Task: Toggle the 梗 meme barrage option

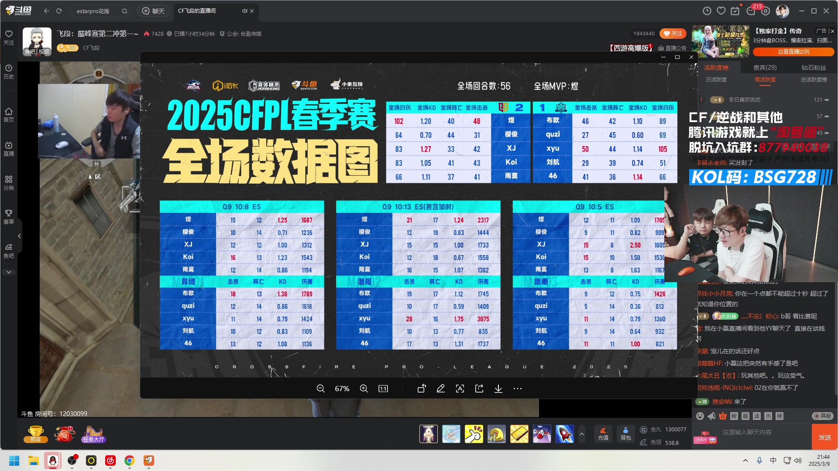Action: click(780, 416)
